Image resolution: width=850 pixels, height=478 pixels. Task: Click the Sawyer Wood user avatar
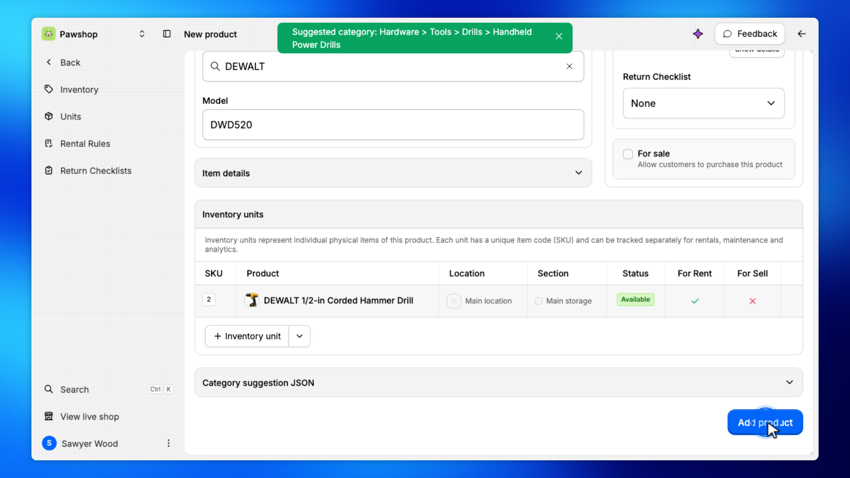click(x=49, y=443)
